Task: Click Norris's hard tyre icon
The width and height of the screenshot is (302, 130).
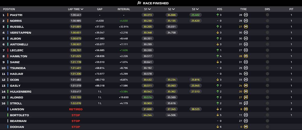Action: [246, 21]
